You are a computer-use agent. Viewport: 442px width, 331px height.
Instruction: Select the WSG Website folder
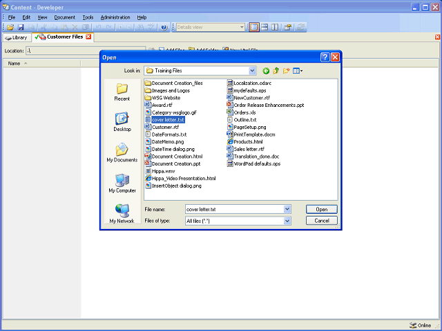pyautogui.click(x=163, y=98)
